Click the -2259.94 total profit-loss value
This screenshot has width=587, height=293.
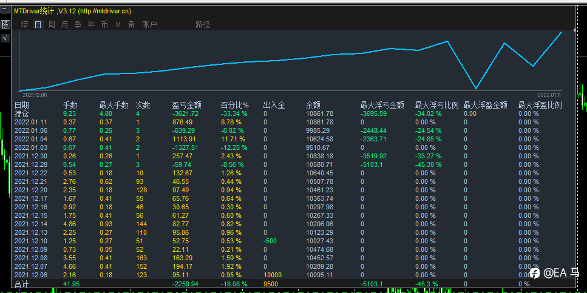pyautogui.click(x=185, y=284)
